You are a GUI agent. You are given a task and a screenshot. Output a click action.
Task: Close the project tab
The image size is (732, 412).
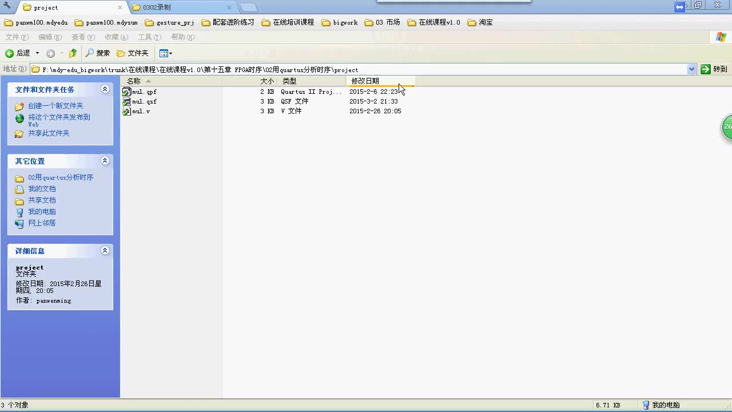click(x=120, y=7)
